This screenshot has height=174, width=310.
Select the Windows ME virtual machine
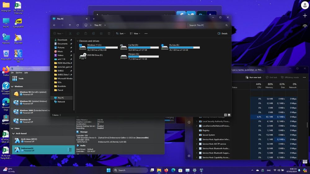tap(31, 103)
